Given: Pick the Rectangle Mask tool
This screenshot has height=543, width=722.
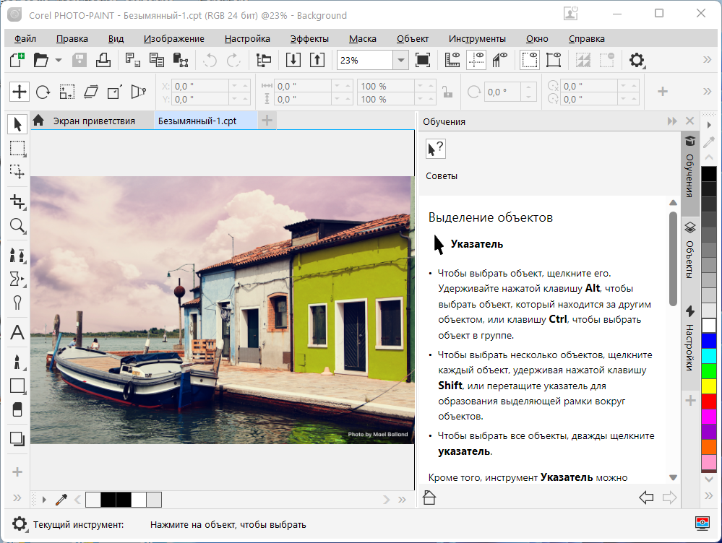Looking at the screenshot, I should pyautogui.click(x=17, y=149).
